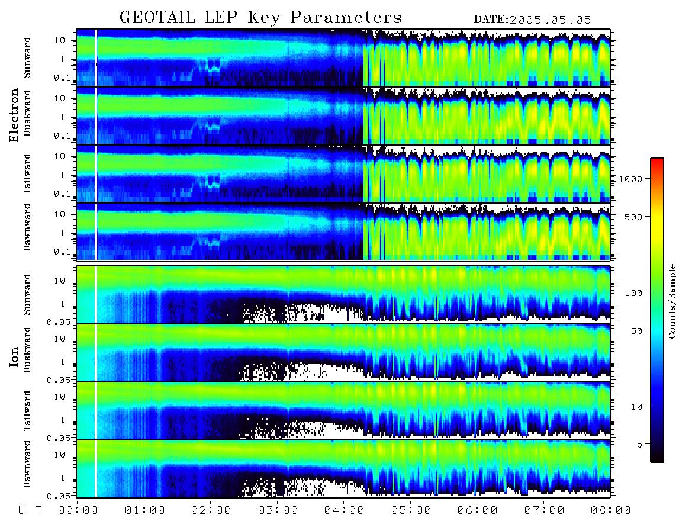The width and height of the screenshot is (676, 521).
Task: Click the U T time axis label
Action: [30, 510]
